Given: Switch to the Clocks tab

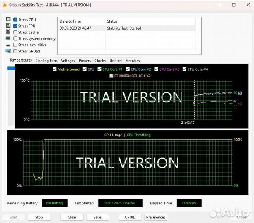Looking at the screenshot, I should [x=100, y=61].
